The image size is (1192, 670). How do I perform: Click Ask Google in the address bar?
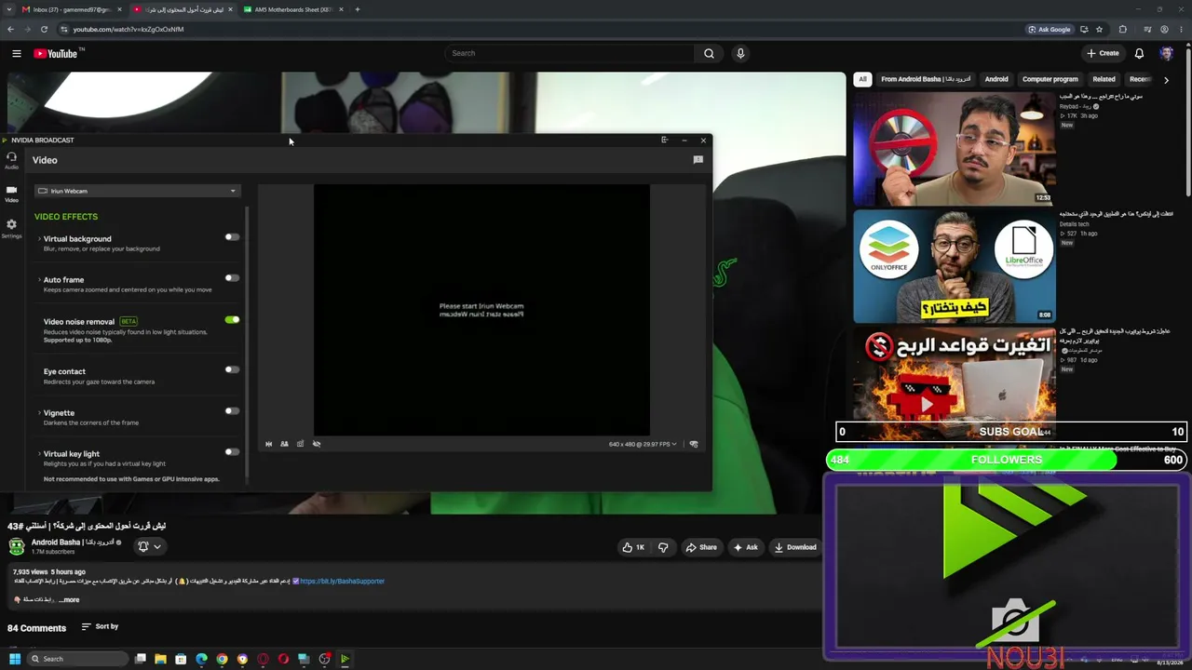[1050, 29]
